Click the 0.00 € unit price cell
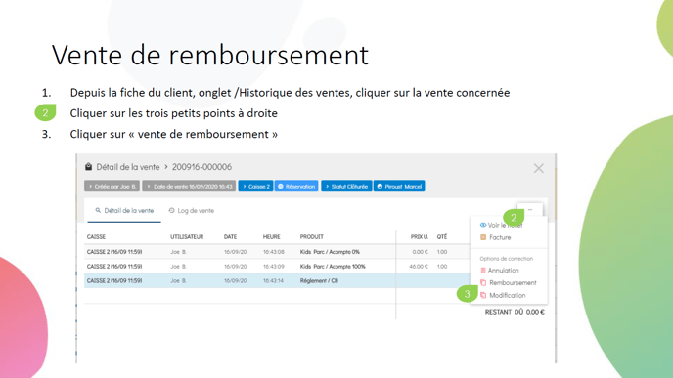This screenshot has height=378, width=673. (420, 252)
